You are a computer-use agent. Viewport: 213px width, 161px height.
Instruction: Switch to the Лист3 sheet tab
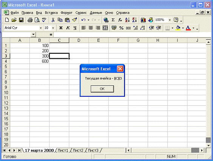click(93, 150)
